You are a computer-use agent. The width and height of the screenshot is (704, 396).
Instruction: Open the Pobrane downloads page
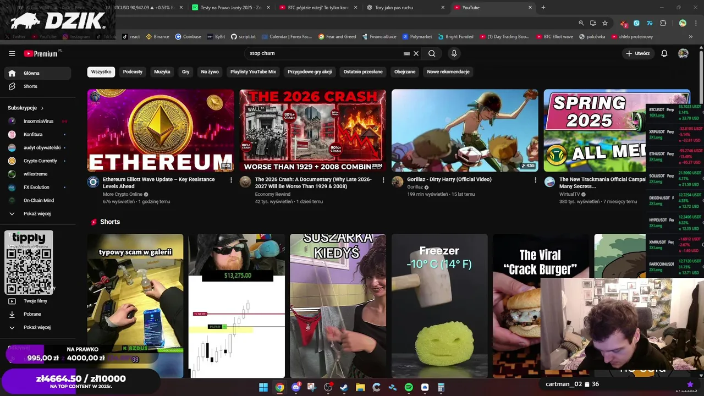(x=37, y=314)
